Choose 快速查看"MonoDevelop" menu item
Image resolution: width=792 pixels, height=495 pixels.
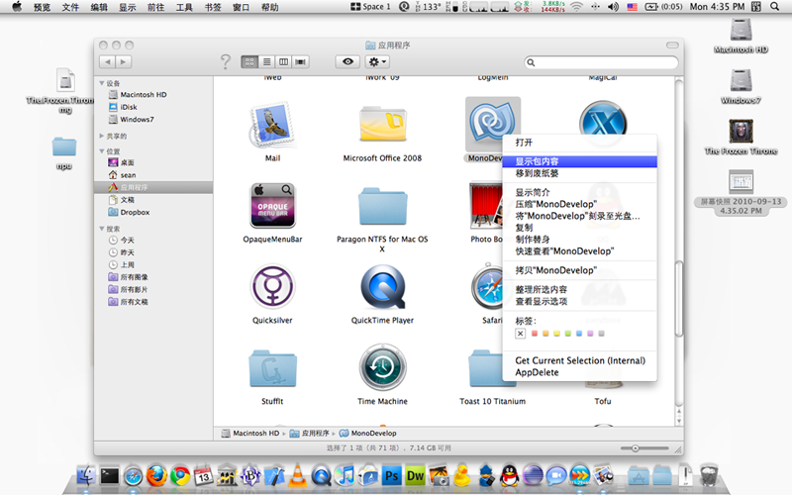580,251
